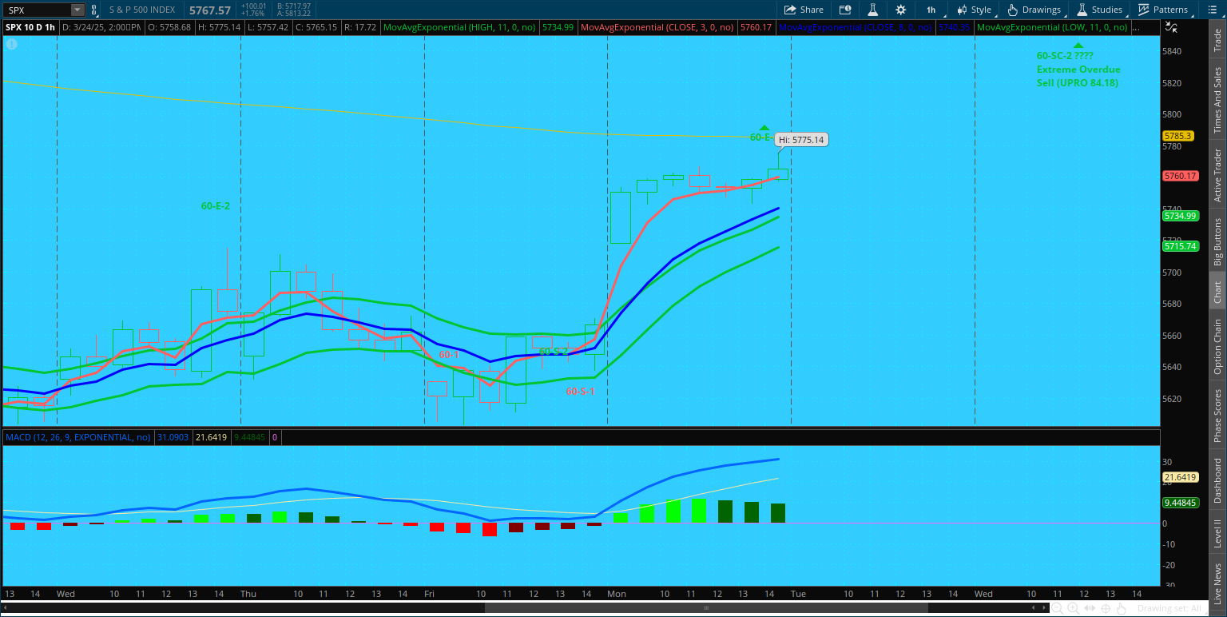
Task: Click the Share button
Action: pyautogui.click(x=804, y=10)
